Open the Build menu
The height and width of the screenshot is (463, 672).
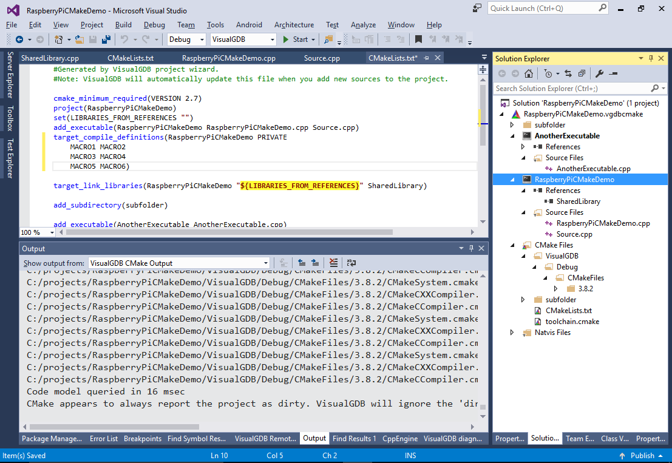pos(123,25)
